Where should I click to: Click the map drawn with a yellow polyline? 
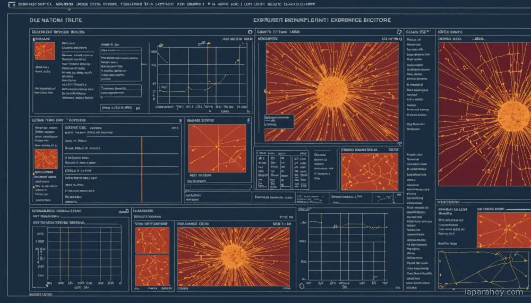coord(484,270)
